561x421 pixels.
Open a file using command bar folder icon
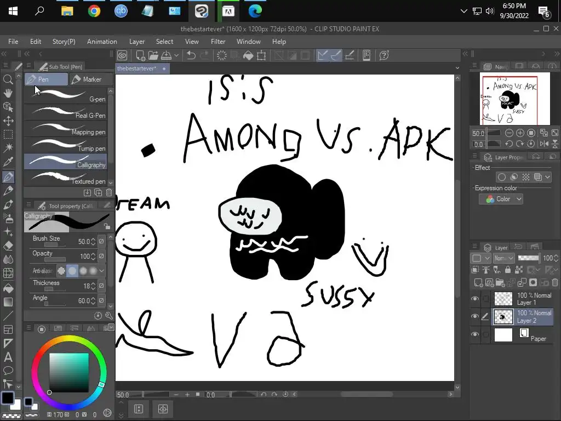coord(153,55)
